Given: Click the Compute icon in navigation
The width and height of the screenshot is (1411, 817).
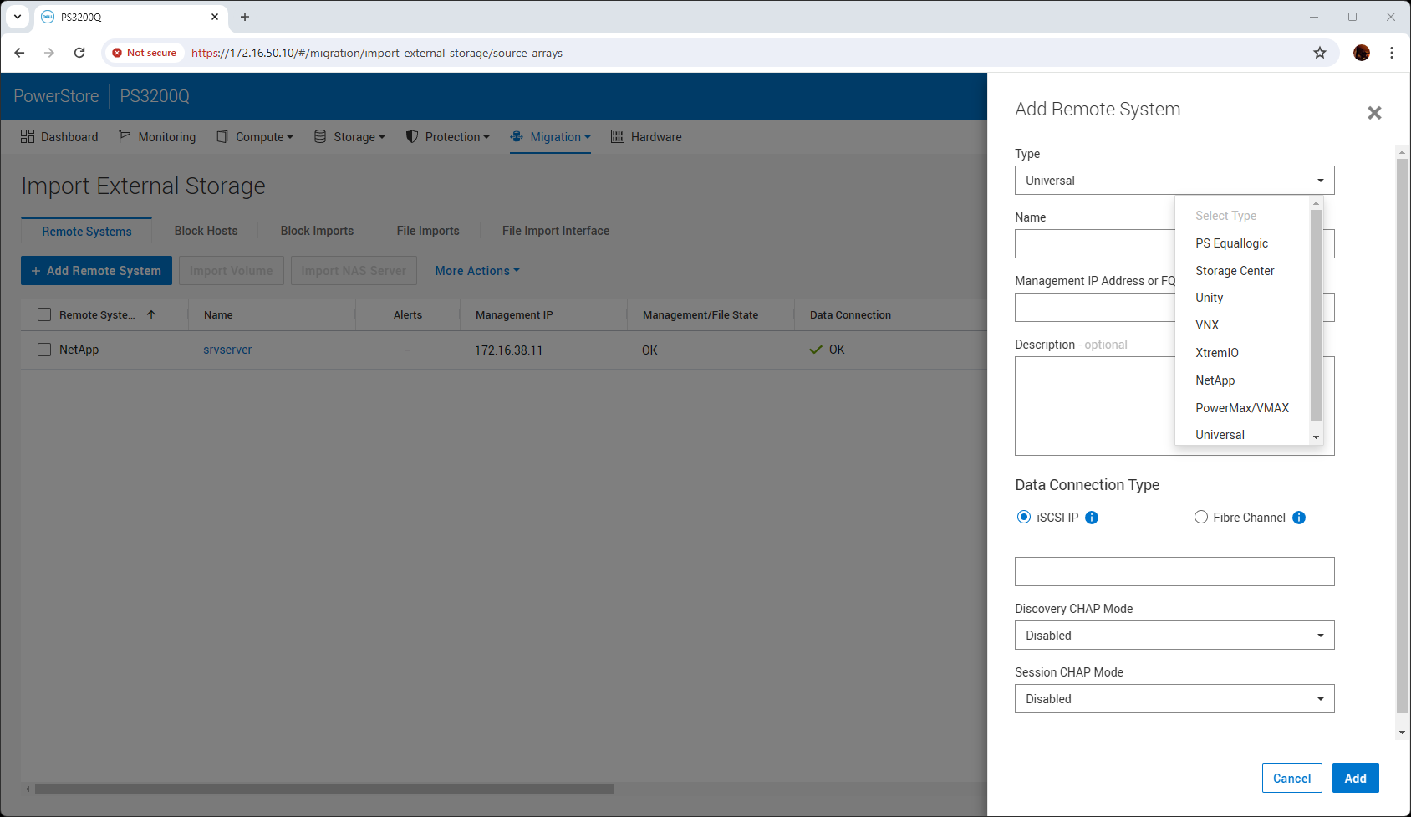Looking at the screenshot, I should (222, 136).
